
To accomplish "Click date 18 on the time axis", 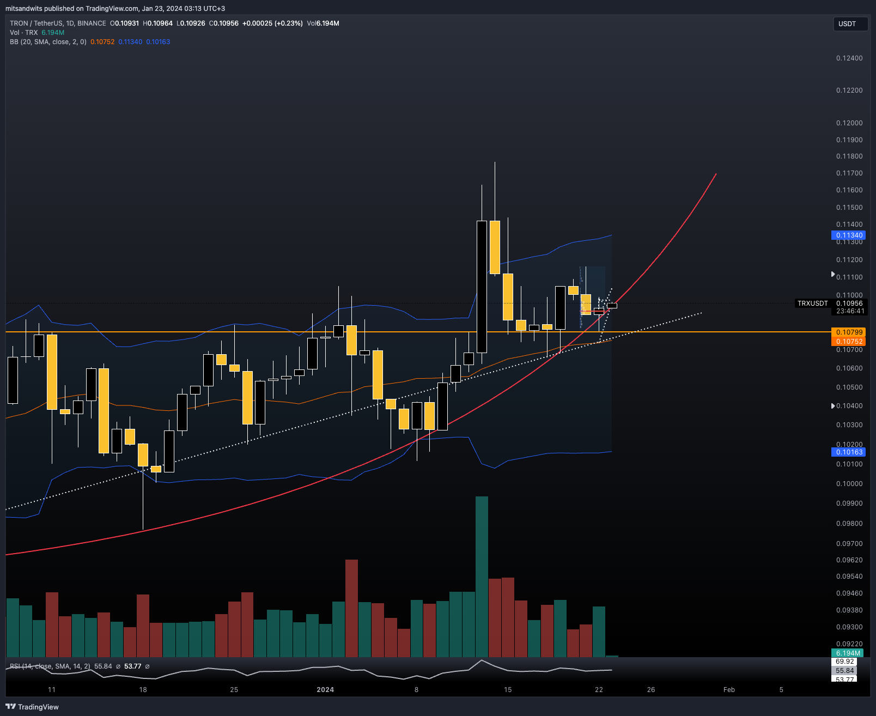I will point(143,690).
